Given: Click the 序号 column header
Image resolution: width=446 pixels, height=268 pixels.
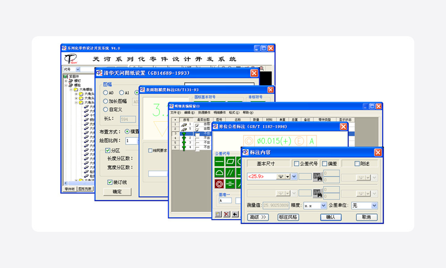Looking at the screenshot, I should coord(186,120).
